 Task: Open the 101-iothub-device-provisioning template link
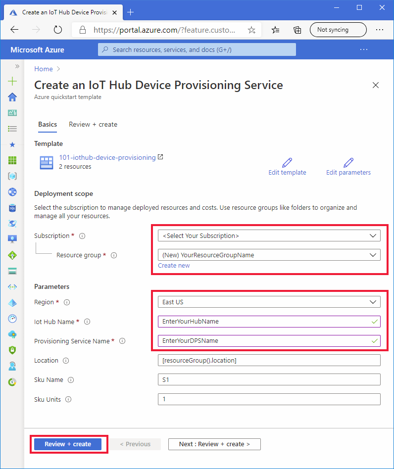(107, 157)
